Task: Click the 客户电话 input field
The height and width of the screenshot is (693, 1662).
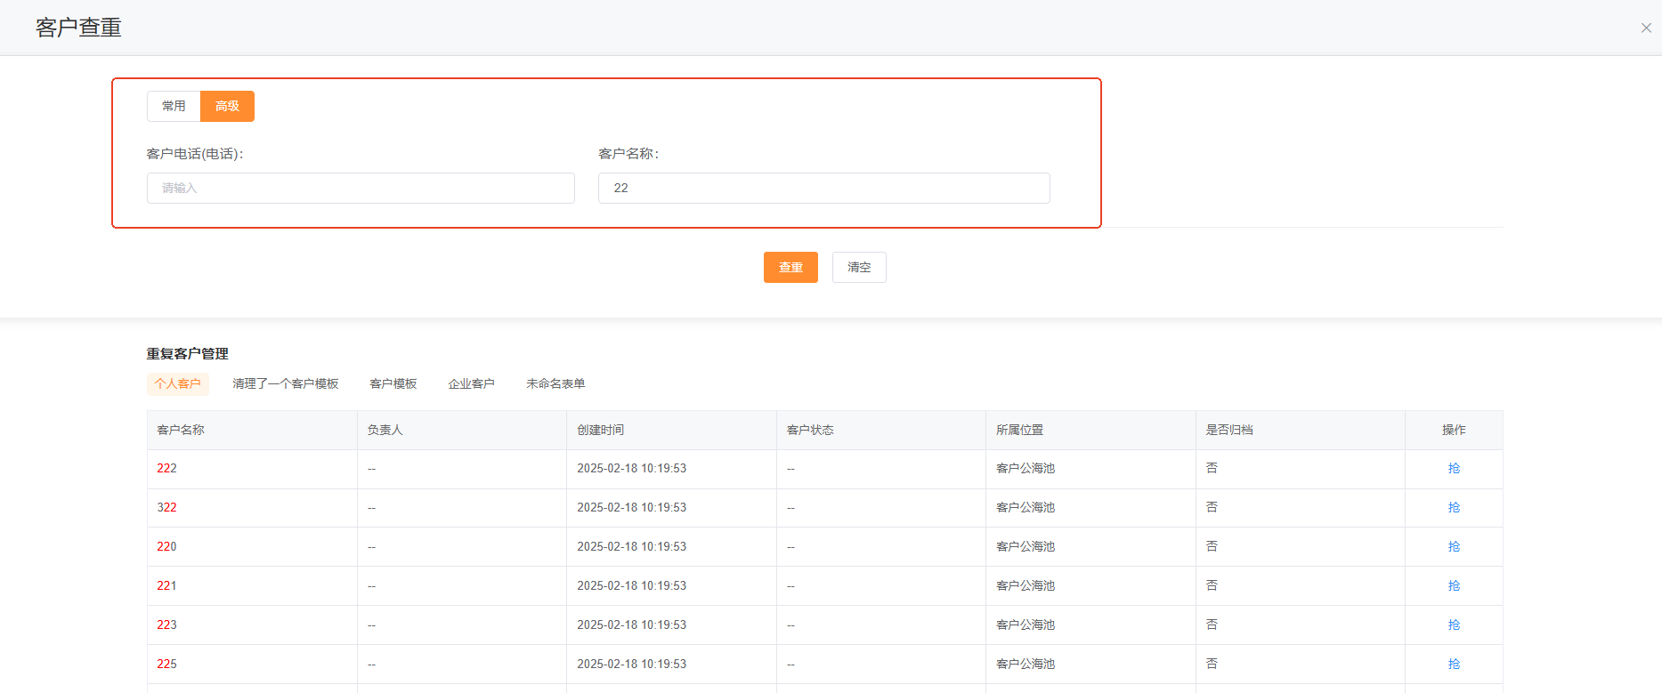Action: point(361,188)
